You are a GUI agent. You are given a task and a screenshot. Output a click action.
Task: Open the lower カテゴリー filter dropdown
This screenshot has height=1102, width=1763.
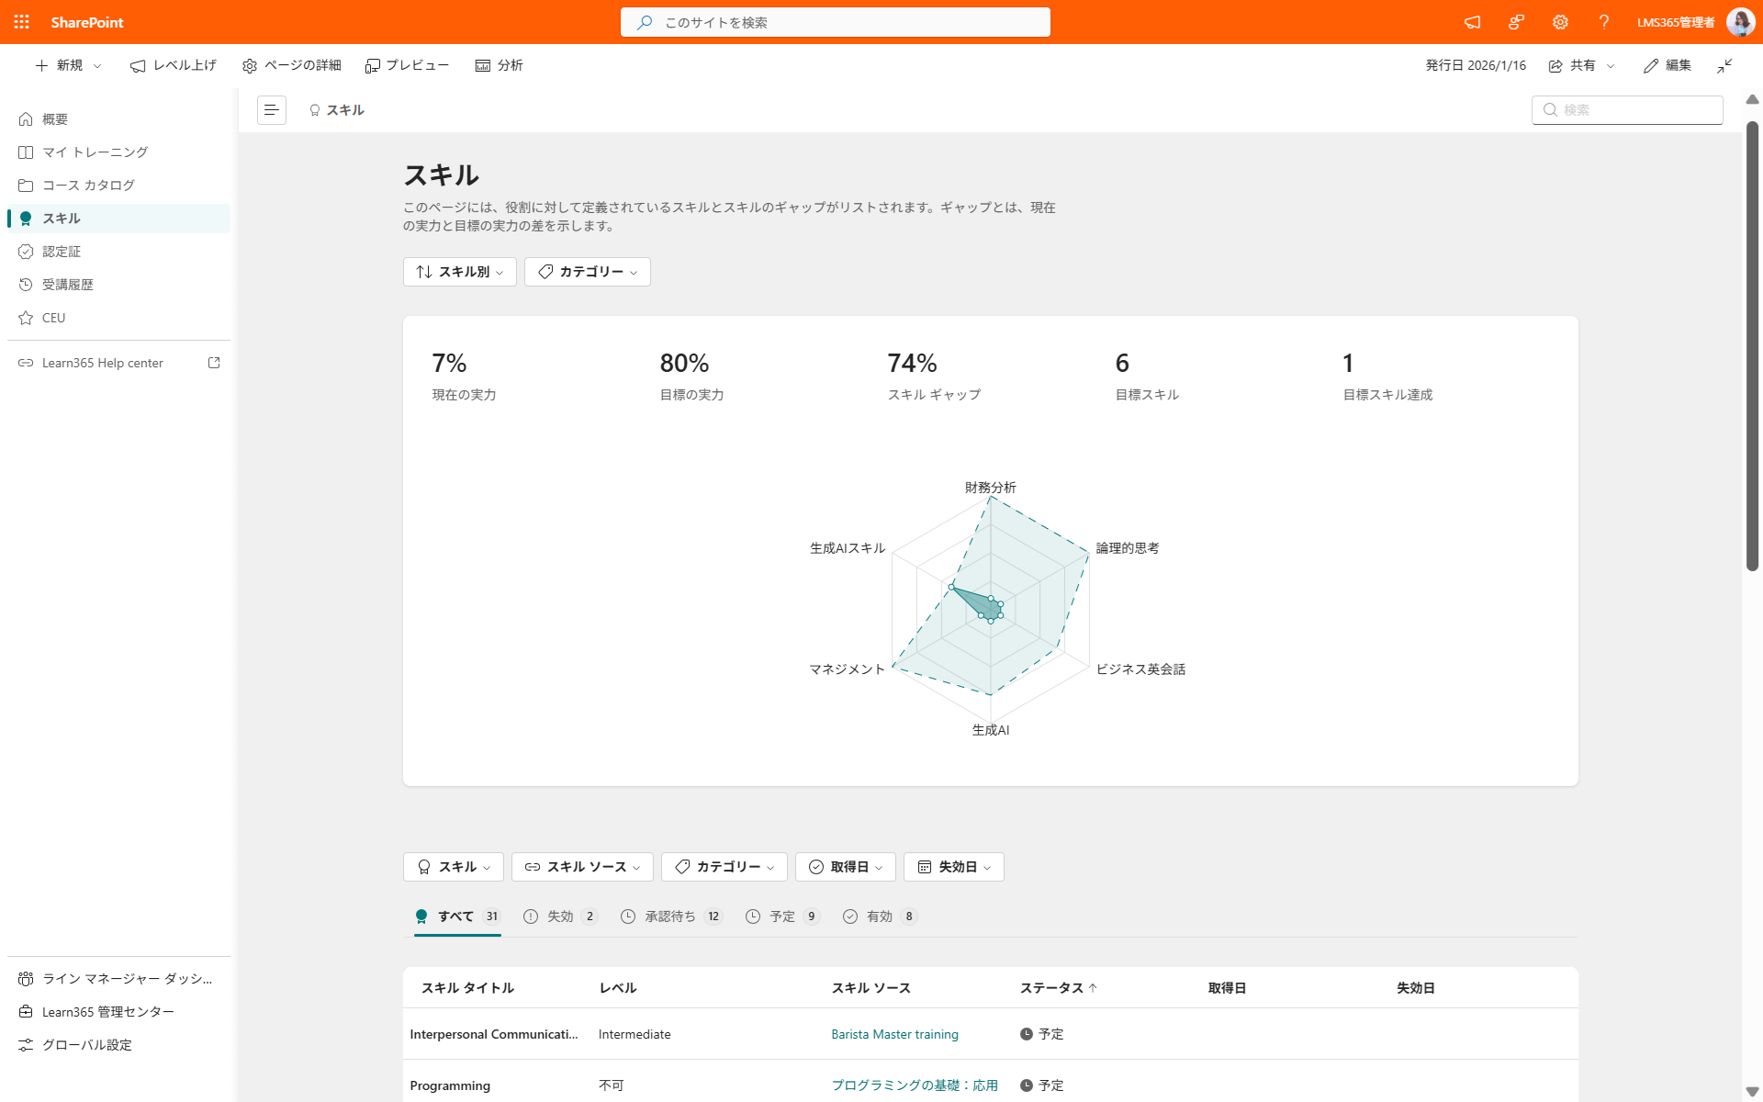point(724,867)
